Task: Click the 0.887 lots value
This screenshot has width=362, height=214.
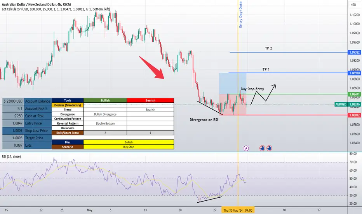Action: 13,145
